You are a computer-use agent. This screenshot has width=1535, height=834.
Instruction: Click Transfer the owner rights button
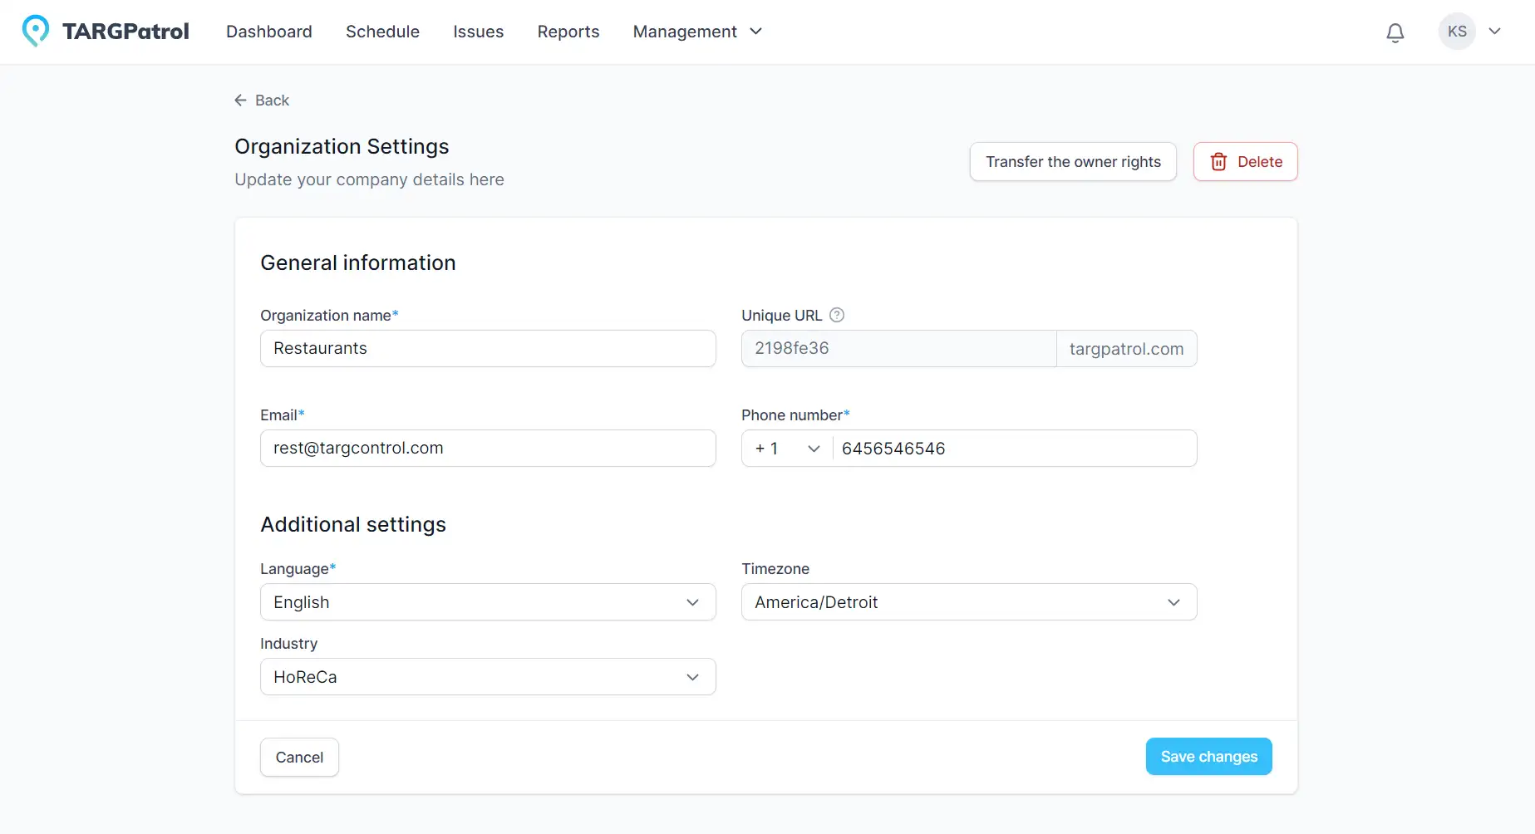point(1073,162)
